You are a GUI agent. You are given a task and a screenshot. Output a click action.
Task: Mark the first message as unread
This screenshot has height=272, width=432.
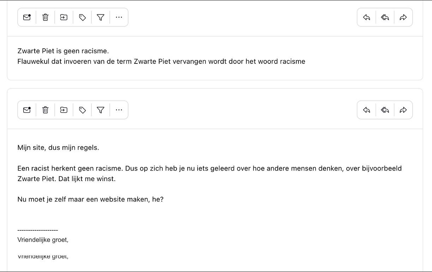(x=27, y=17)
